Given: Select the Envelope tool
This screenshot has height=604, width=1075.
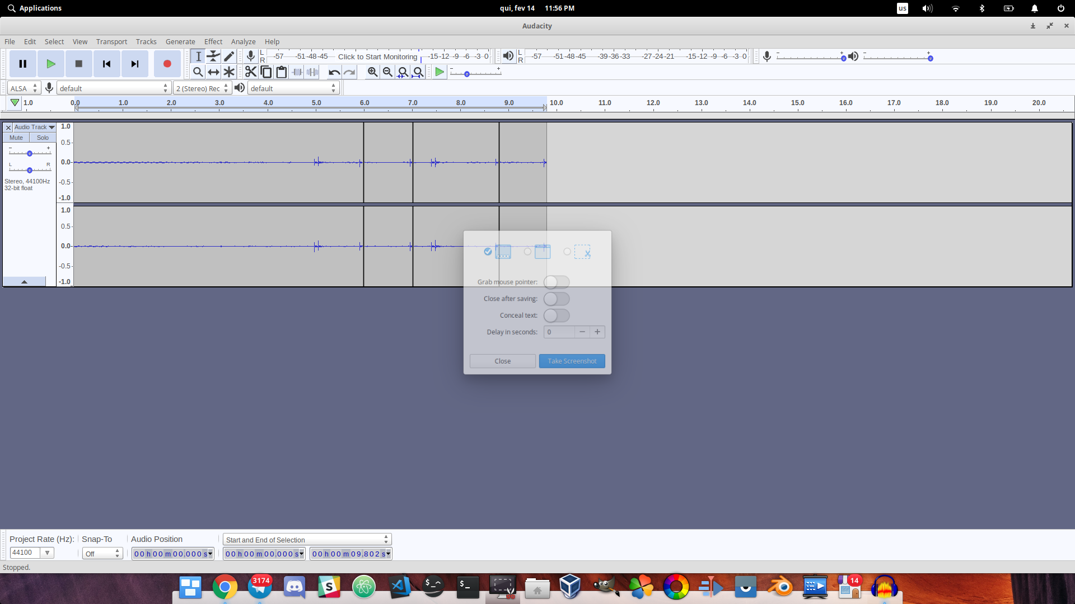Looking at the screenshot, I should pyautogui.click(x=213, y=56).
